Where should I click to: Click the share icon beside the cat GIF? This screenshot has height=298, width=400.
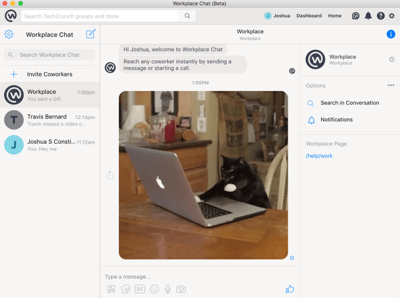click(x=109, y=175)
